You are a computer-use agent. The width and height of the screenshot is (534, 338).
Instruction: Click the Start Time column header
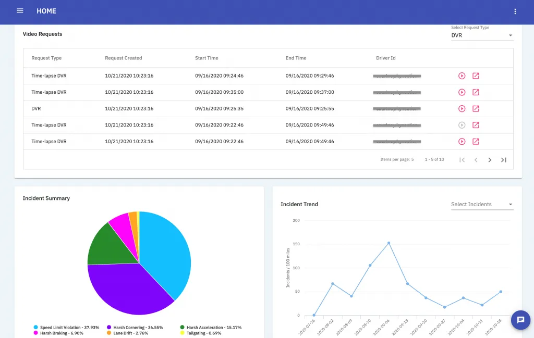click(x=207, y=58)
